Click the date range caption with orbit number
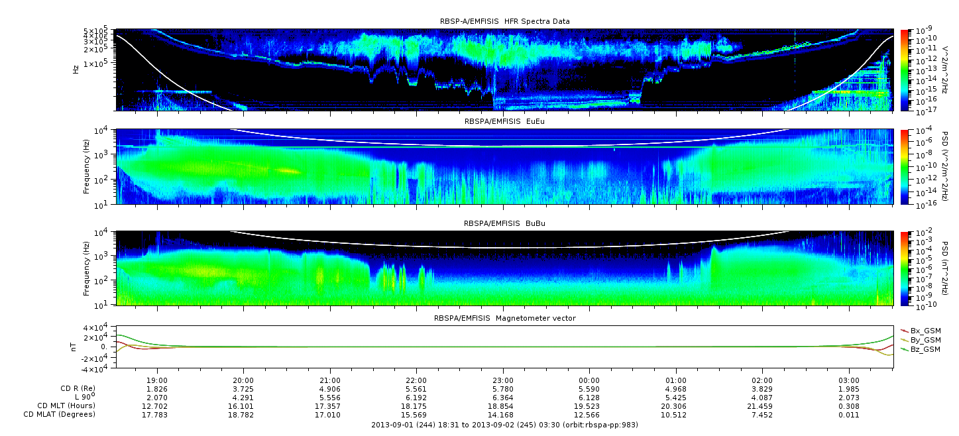 [x=504, y=425]
